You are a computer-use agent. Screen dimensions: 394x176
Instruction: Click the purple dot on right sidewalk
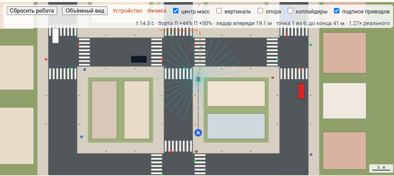(x=311, y=155)
